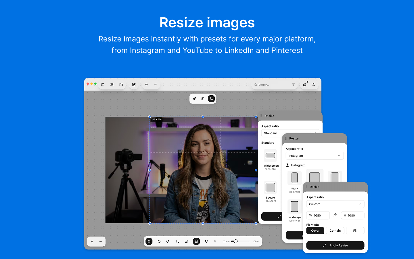
Task: Click the apply button in Standard Resize panel
Action: 272,216
